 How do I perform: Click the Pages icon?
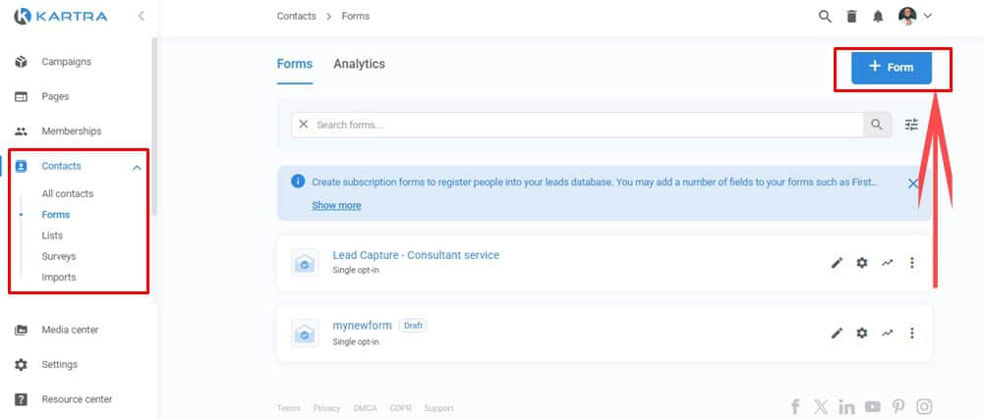coord(22,97)
